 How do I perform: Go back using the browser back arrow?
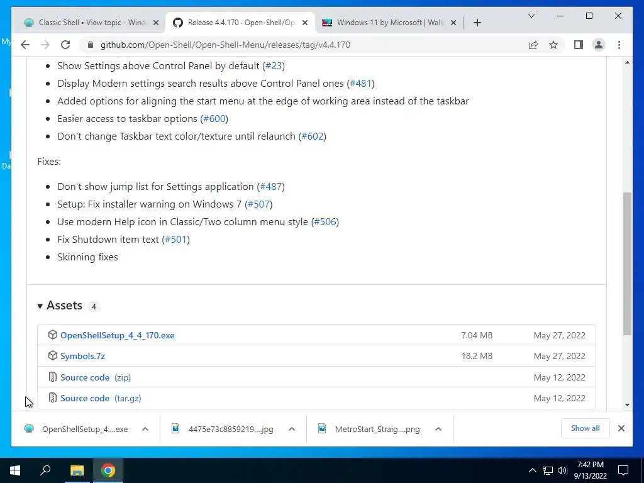point(25,45)
